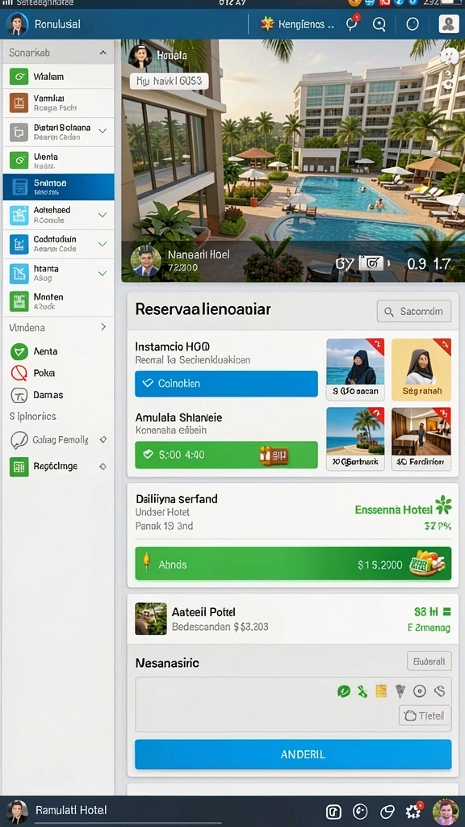This screenshot has height=827, width=465.
Task: Click the Ensenna Hotel leaf icon
Action: (x=444, y=506)
